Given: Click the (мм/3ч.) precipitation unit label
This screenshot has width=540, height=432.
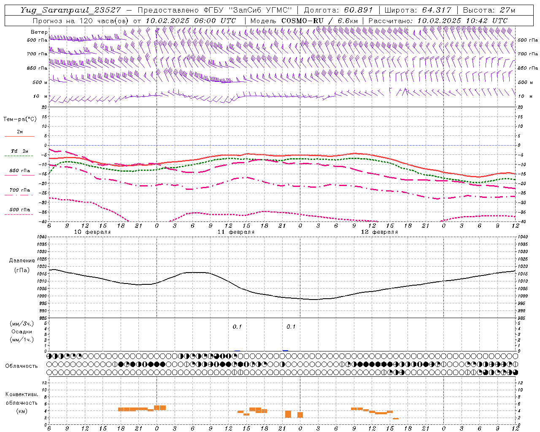Looking at the screenshot, I should [22, 324].
